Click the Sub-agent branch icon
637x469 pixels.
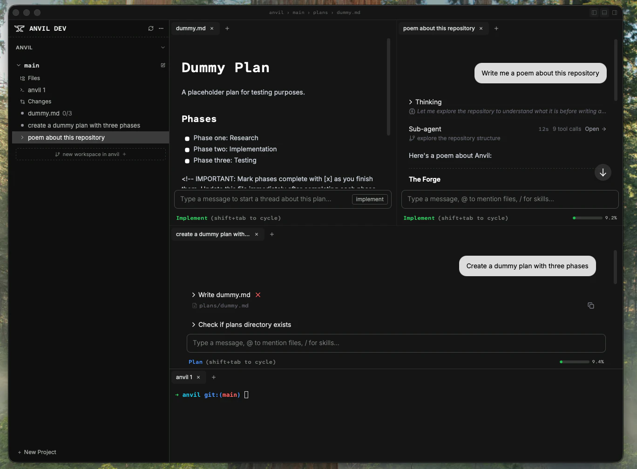(412, 138)
